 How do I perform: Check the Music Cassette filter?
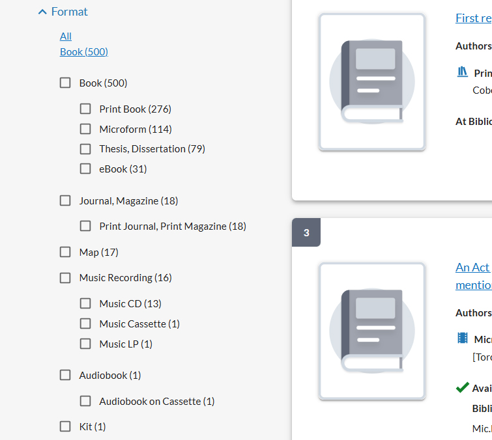coord(85,323)
